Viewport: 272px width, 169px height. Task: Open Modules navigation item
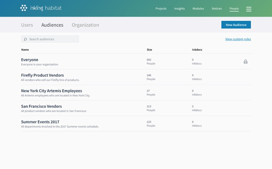pyautogui.click(x=198, y=9)
